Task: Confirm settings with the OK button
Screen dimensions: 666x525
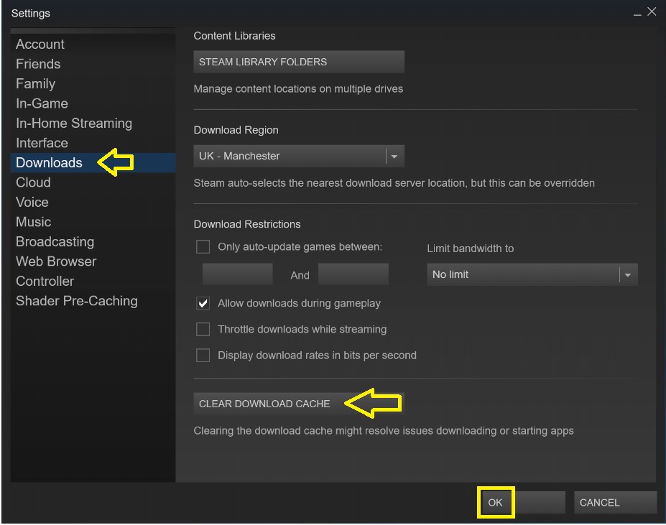Action: point(496,502)
